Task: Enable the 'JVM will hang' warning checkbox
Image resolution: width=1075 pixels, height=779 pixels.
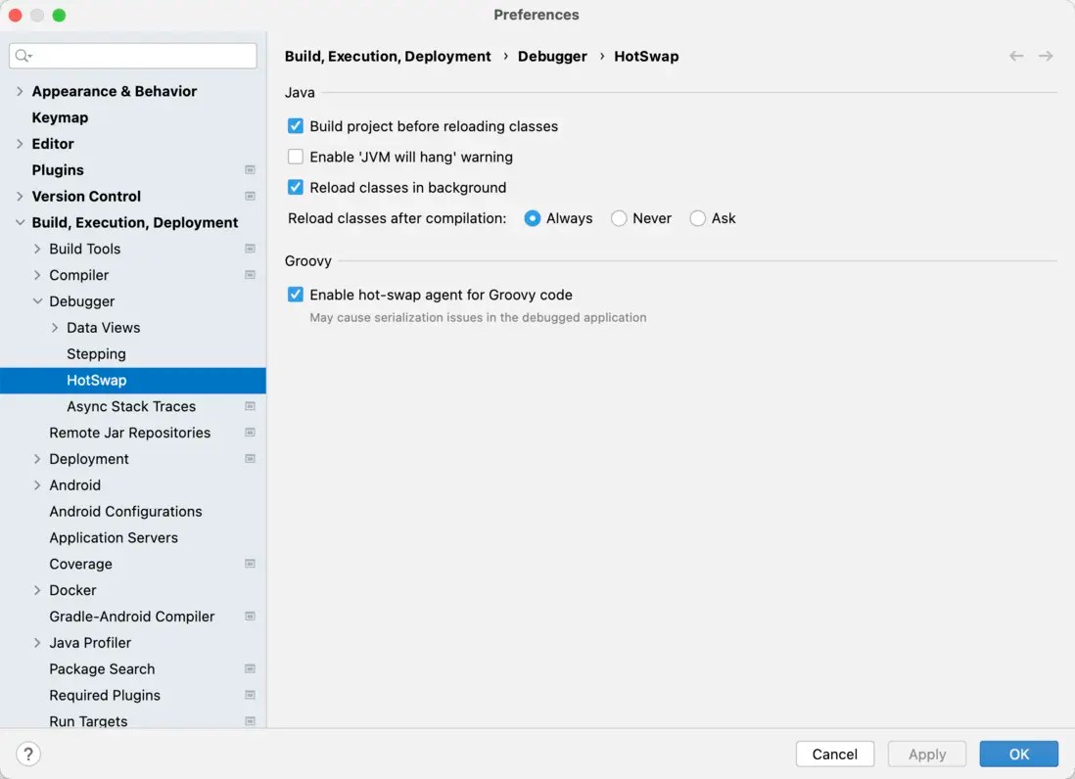Action: pyautogui.click(x=296, y=157)
